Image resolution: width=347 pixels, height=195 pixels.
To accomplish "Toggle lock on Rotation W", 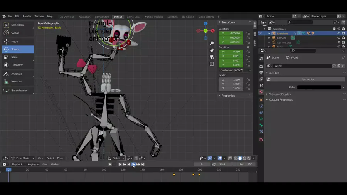I will click(248, 52).
